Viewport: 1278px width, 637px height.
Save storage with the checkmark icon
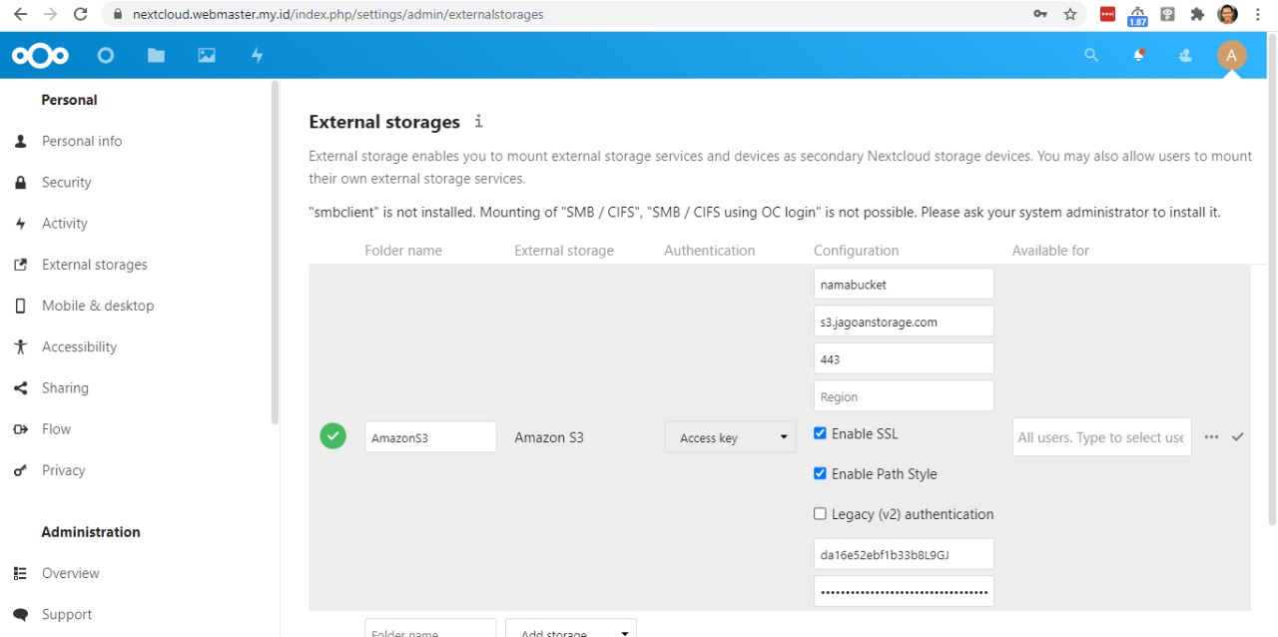(x=1238, y=437)
